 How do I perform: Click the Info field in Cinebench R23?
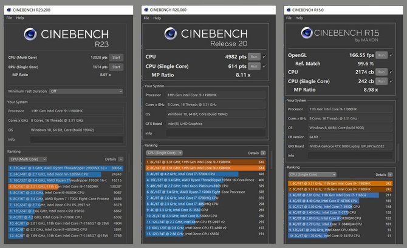pyautogui.click(x=77, y=139)
